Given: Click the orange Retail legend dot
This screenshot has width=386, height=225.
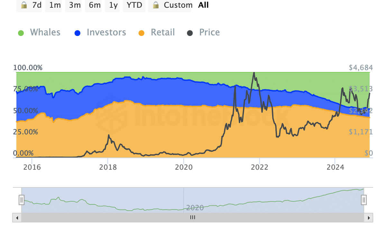Looking at the screenshot, I should 142,33.
